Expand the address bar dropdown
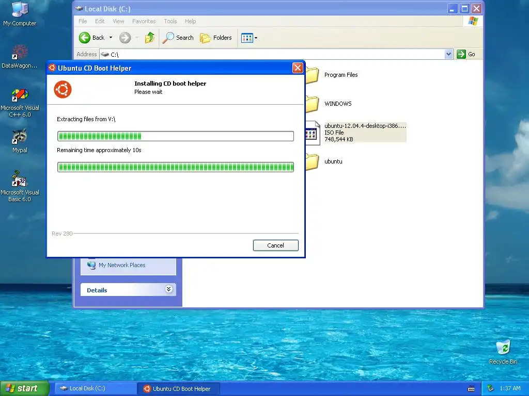The width and height of the screenshot is (529, 396). 448,54
